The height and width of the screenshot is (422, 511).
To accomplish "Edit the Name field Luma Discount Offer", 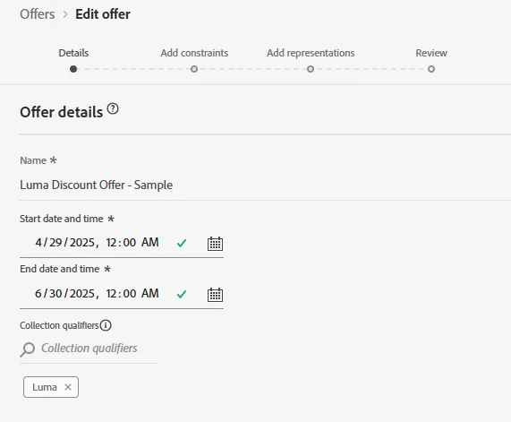I will tap(265, 185).
